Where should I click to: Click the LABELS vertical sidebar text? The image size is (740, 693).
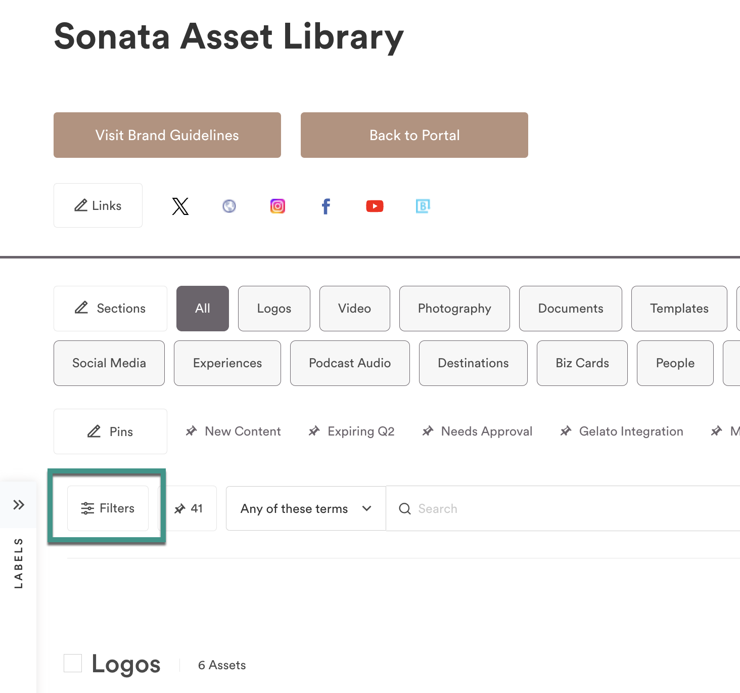click(x=19, y=563)
